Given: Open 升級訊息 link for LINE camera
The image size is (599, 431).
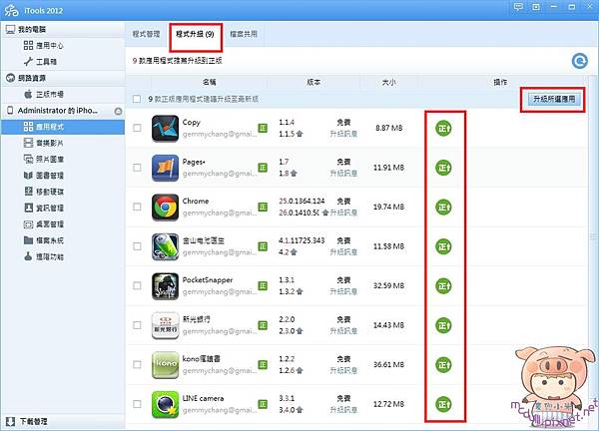Looking at the screenshot, I should pyautogui.click(x=343, y=410).
